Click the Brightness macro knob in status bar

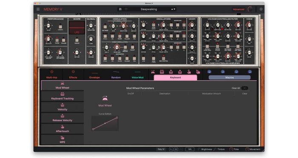199,149
